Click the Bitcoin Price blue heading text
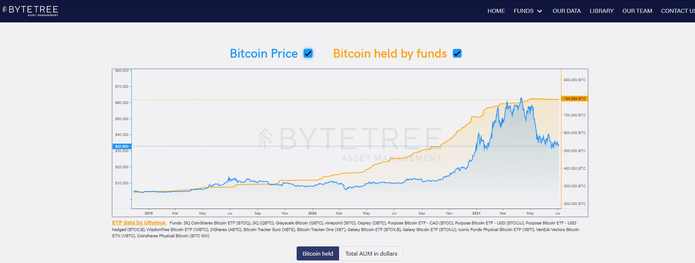695x263 pixels. [264, 54]
